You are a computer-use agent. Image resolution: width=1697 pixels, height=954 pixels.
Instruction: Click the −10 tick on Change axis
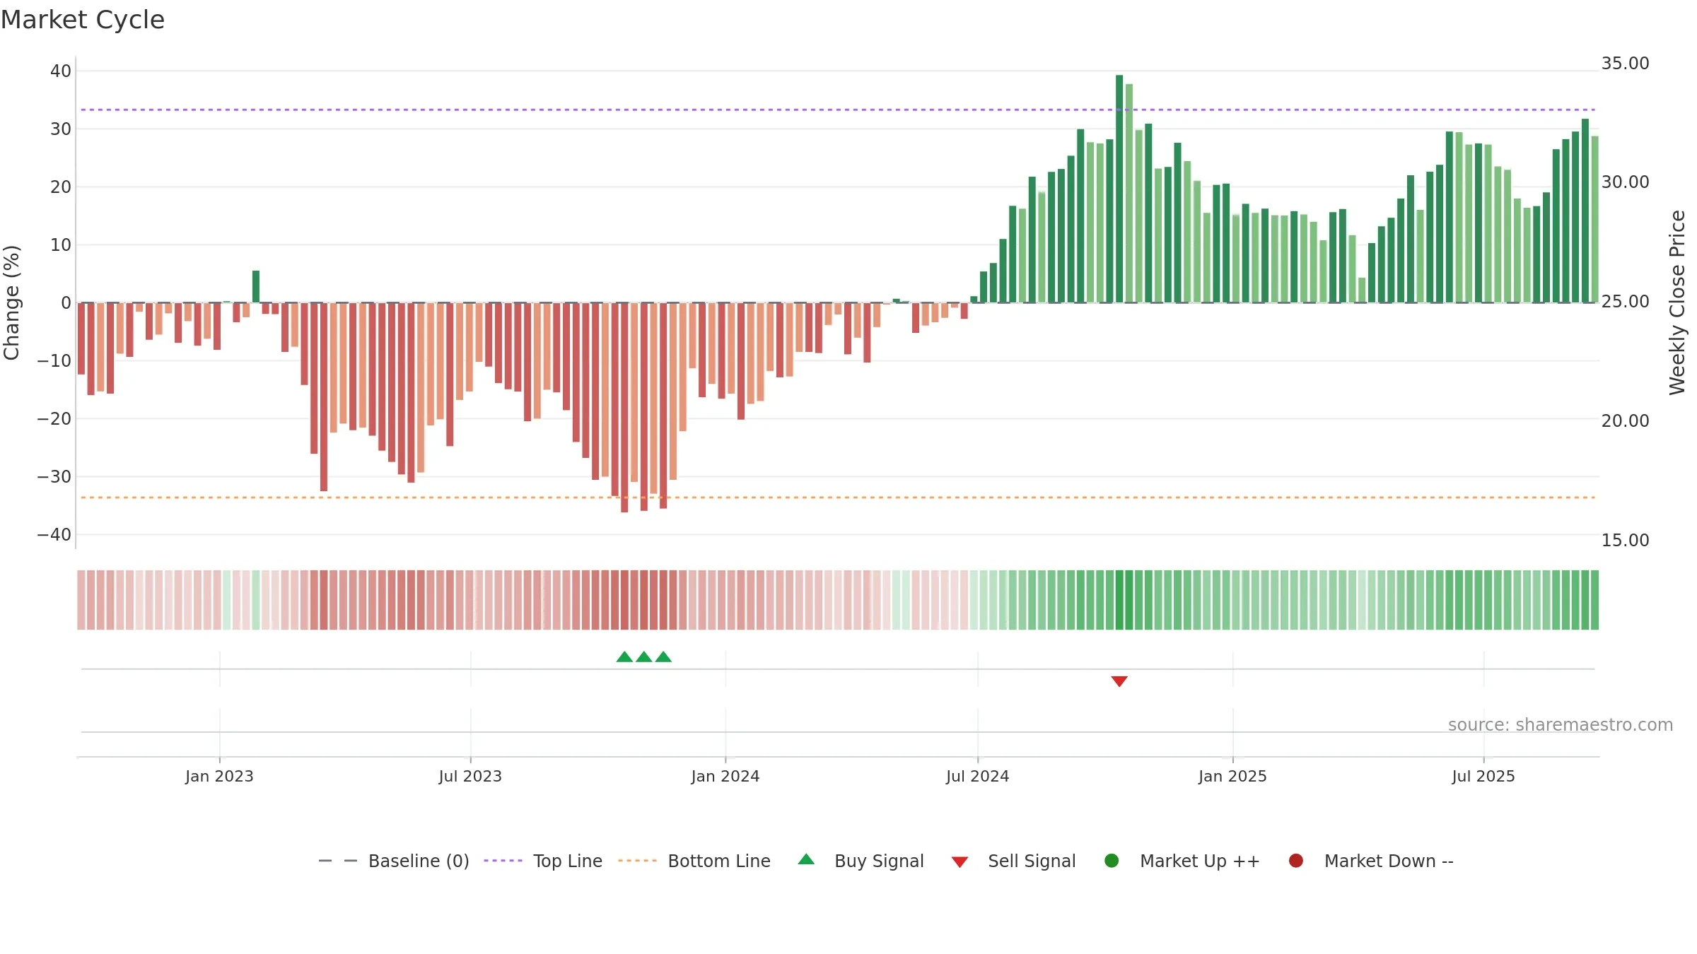point(54,361)
